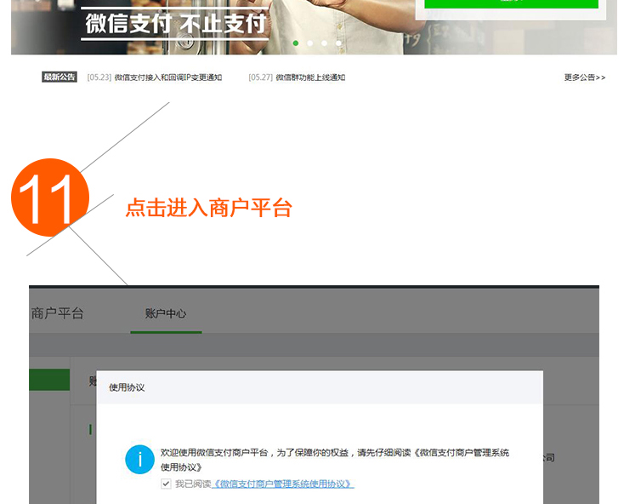The image size is (624, 504).
Task: Click the blue info icon in the dialog
Action: (139, 460)
